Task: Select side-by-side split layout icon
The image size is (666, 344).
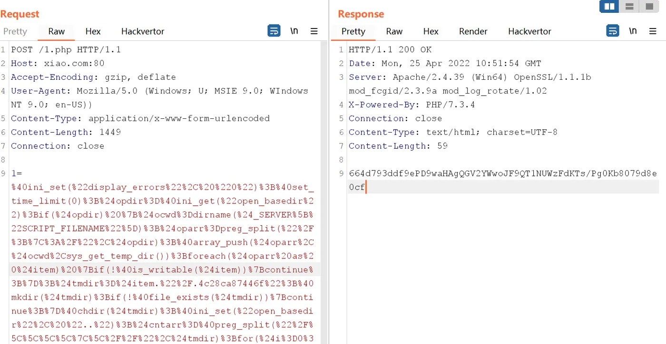Action: (x=609, y=7)
